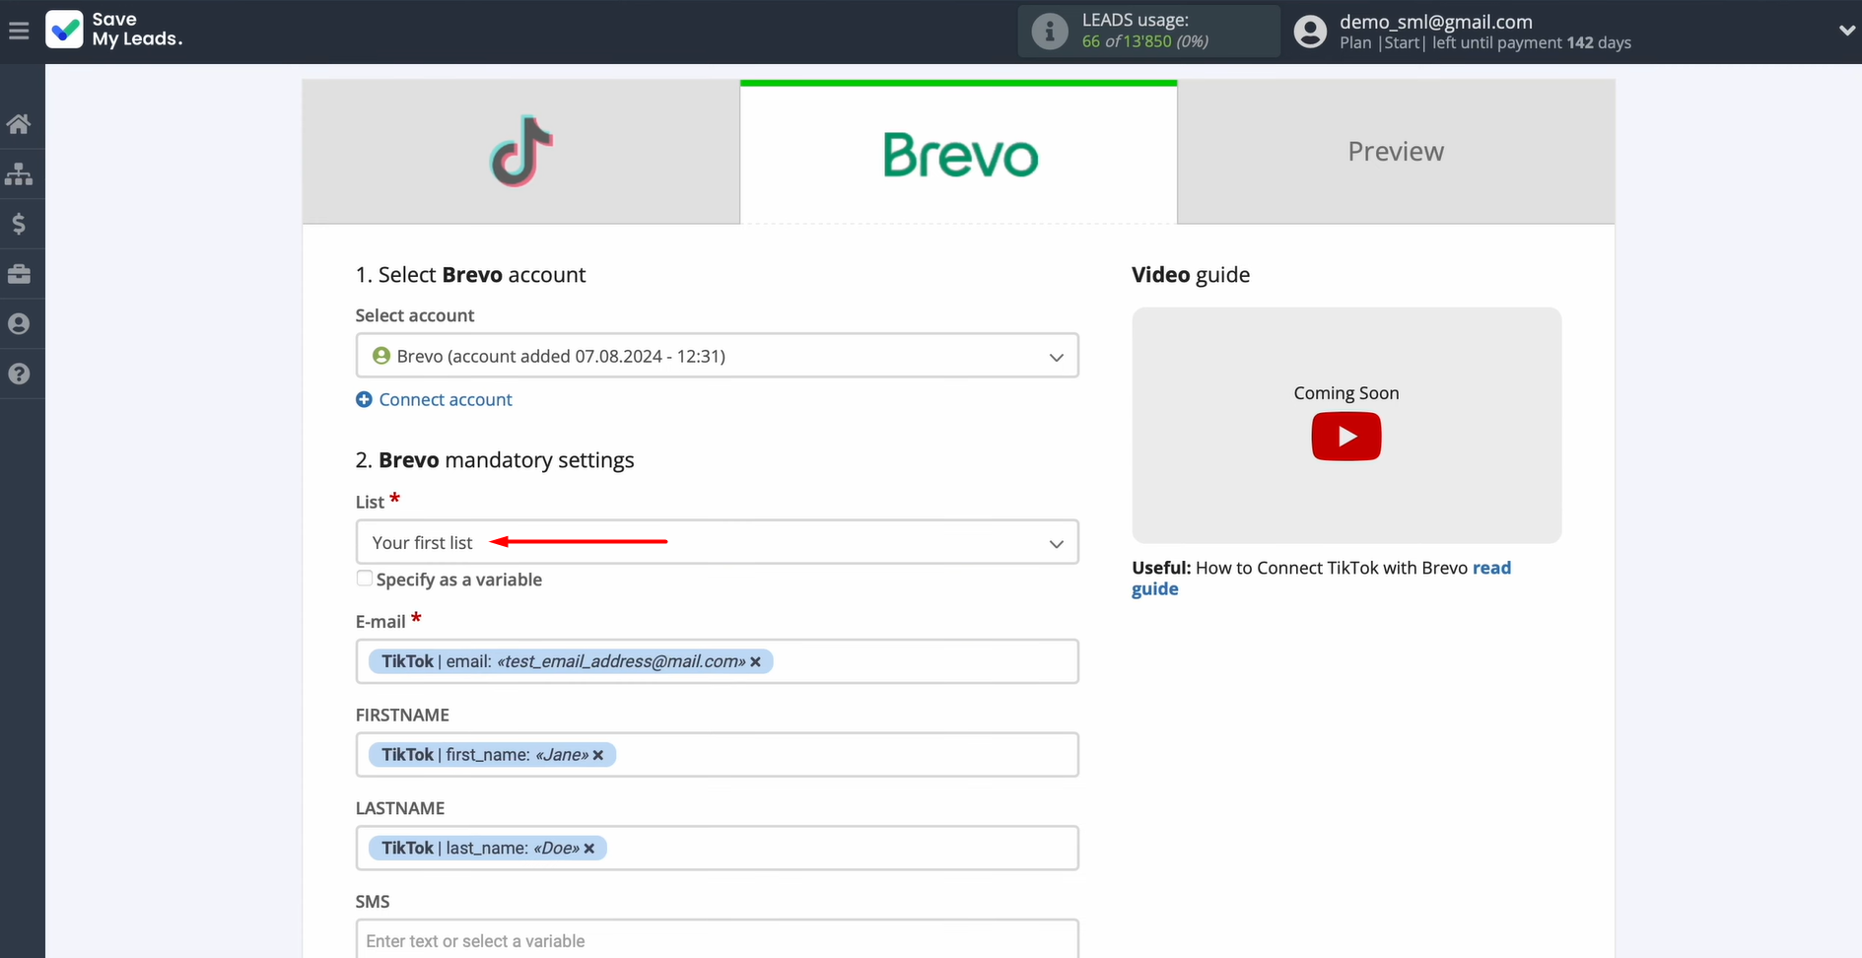Play the video guide

[x=1346, y=437]
